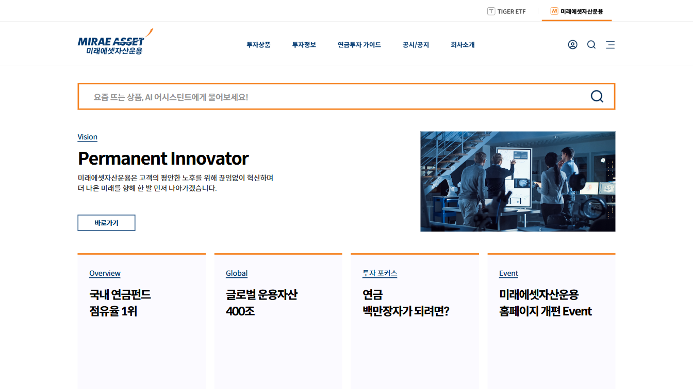Open the user account icon
The width and height of the screenshot is (693, 389).
click(572, 45)
